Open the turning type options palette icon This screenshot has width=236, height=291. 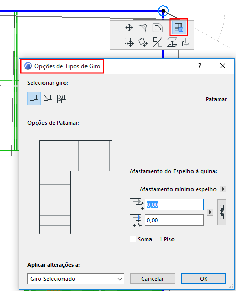tap(179, 27)
